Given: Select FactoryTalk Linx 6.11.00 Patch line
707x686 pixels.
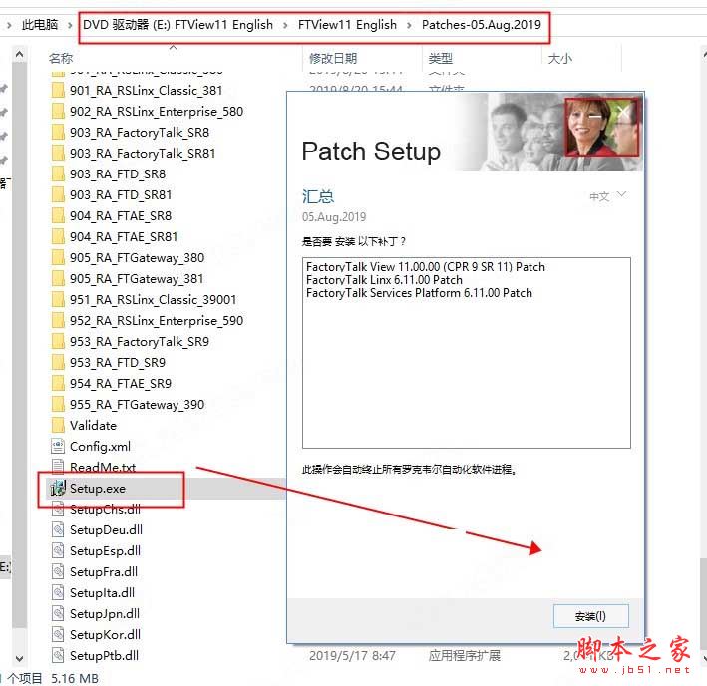Looking at the screenshot, I should [x=384, y=280].
